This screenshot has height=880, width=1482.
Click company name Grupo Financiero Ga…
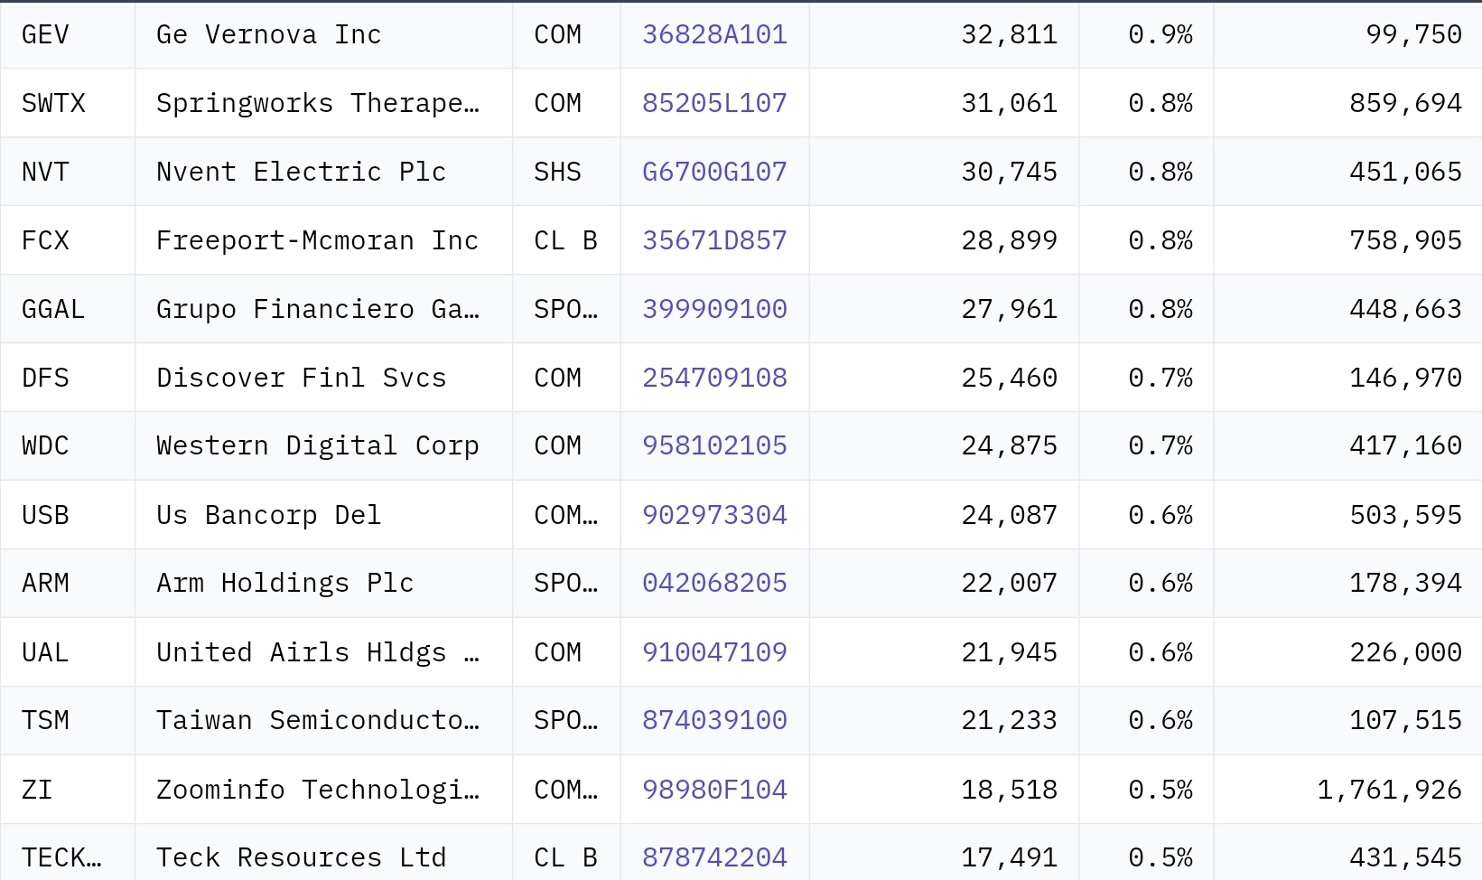pos(318,309)
